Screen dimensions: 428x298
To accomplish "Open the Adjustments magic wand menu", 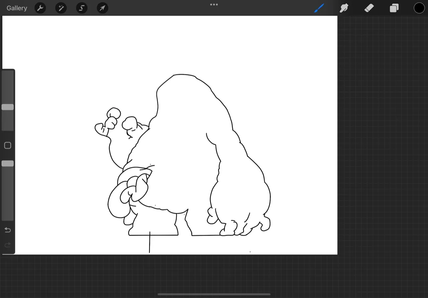I will (x=61, y=8).
